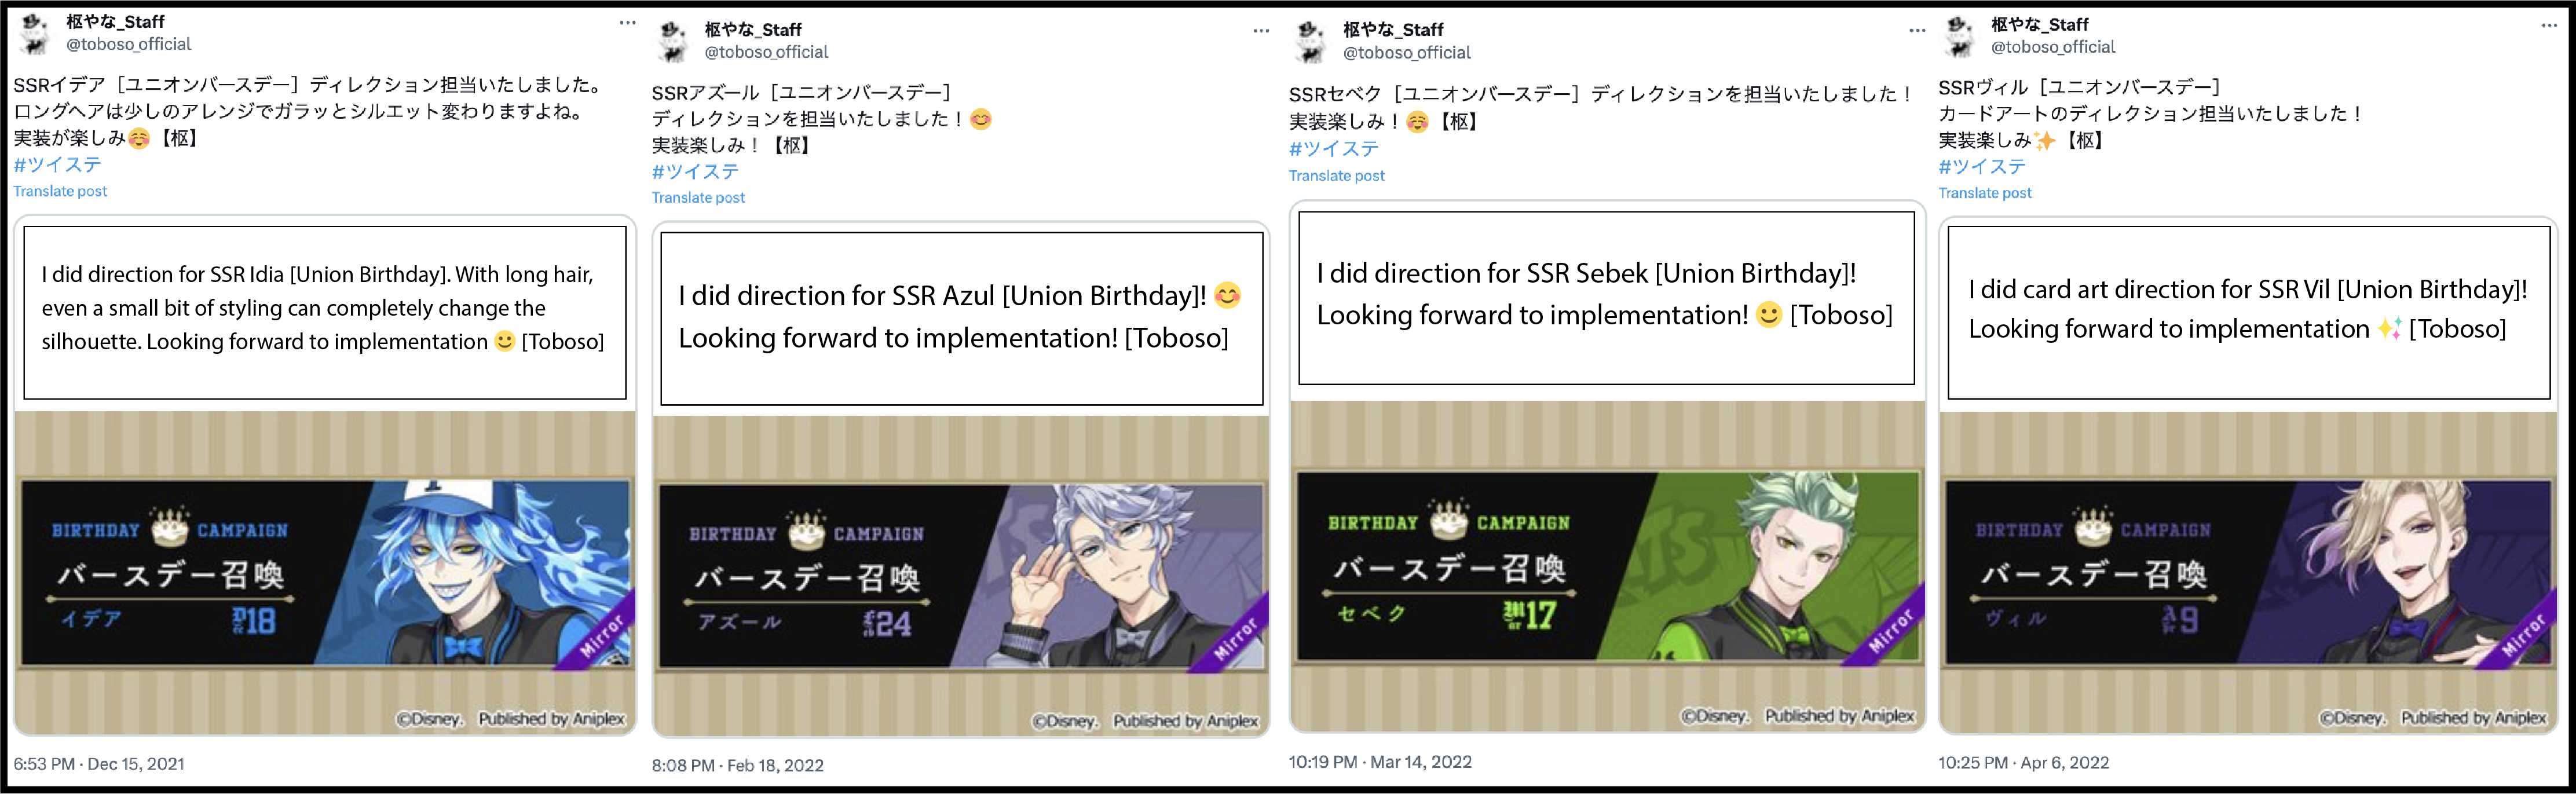Click profile avatar on the Idia post
2576x794 pixels.
[x=35, y=33]
